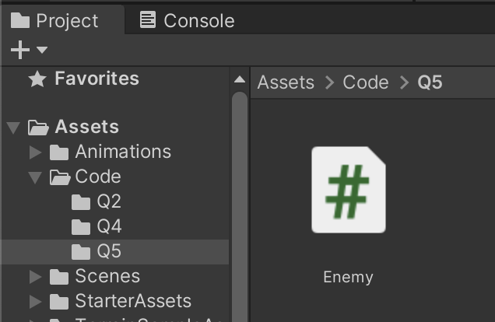
Task: Click the Q4 folder icon
Action: pyautogui.click(x=81, y=227)
